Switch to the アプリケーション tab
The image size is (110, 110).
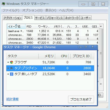pos(12,18)
